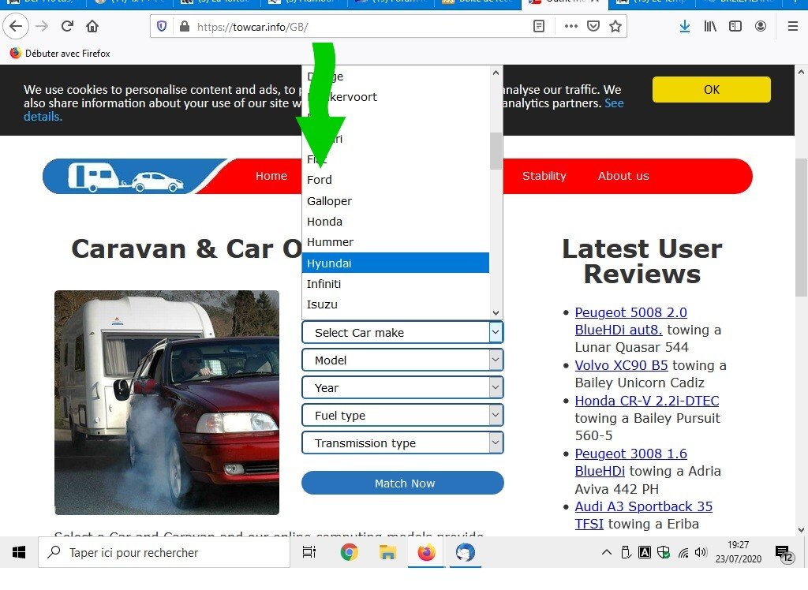
Task: Open page actions three-dot menu
Action: point(571,26)
